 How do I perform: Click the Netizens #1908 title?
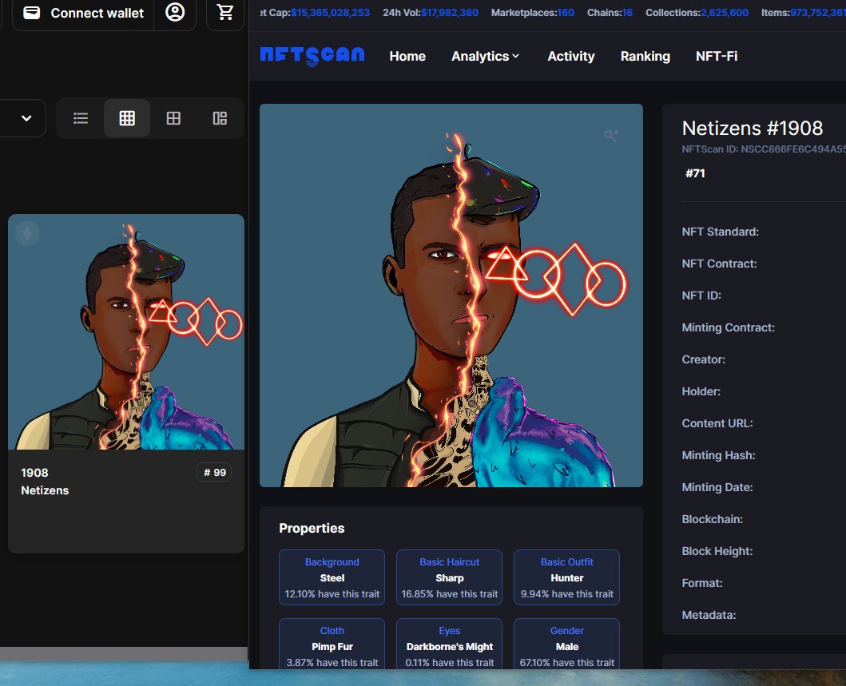(x=752, y=129)
